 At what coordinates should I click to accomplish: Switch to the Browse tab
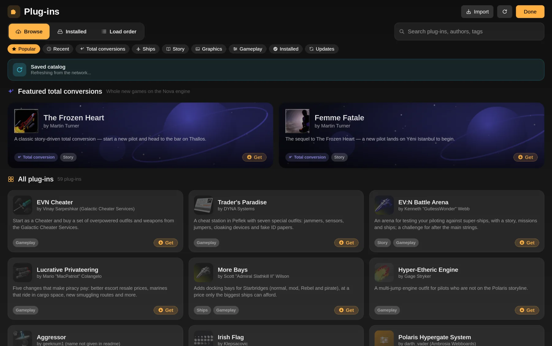point(29,32)
